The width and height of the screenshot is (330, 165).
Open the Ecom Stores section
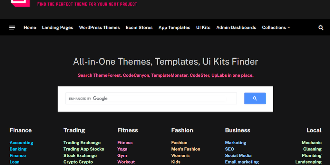pyautogui.click(x=139, y=28)
